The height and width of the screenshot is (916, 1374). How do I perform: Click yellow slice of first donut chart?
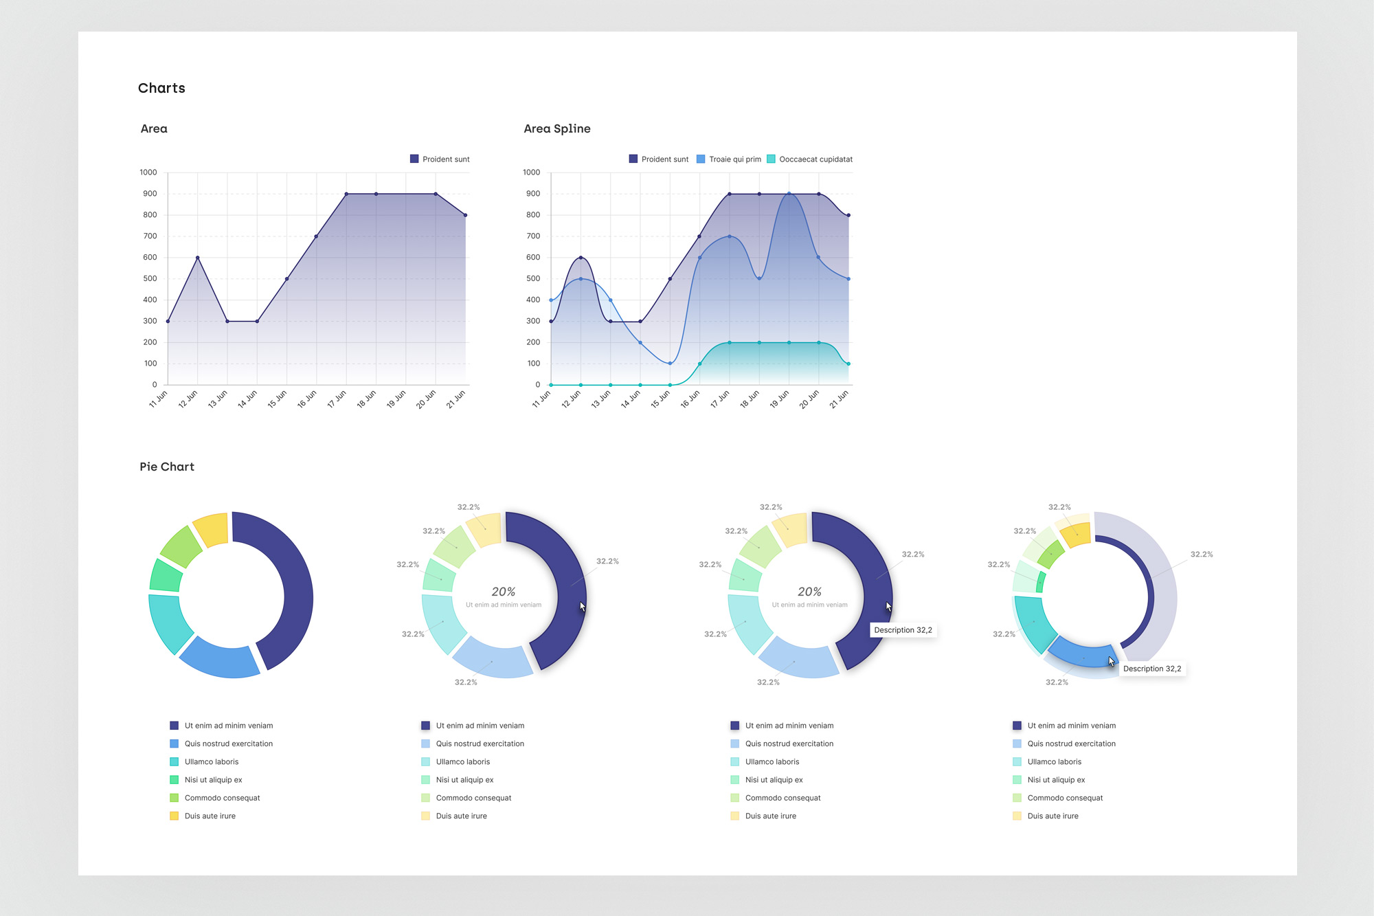click(212, 529)
